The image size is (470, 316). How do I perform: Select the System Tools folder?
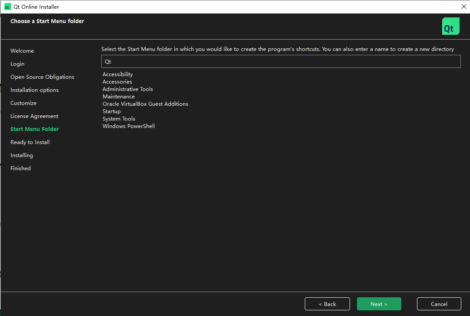point(119,119)
